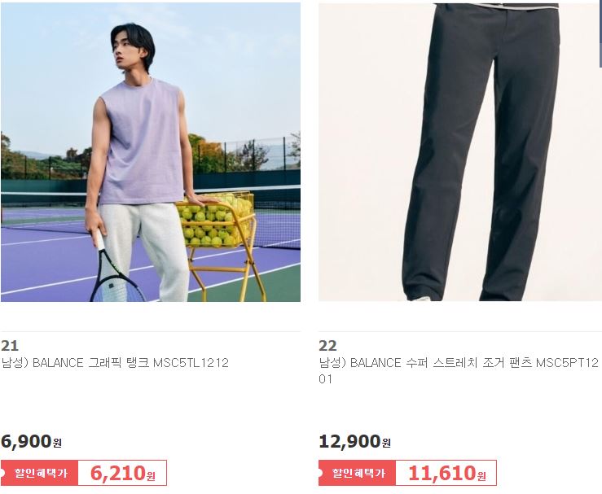Click the 원 symbol beside 6,210
Image resolution: width=602 pixels, height=494 pixels.
pyautogui.click(x=151, y=476)
